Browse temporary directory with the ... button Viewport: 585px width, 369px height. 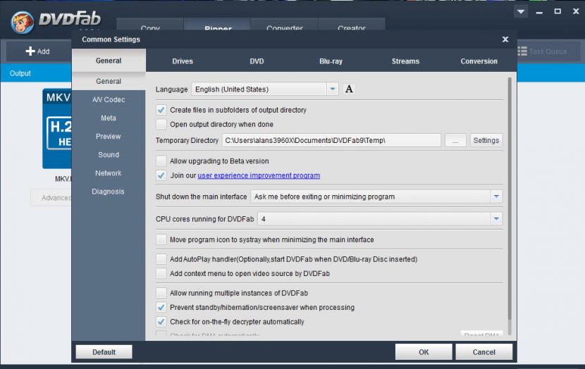(x=455, y=140)
